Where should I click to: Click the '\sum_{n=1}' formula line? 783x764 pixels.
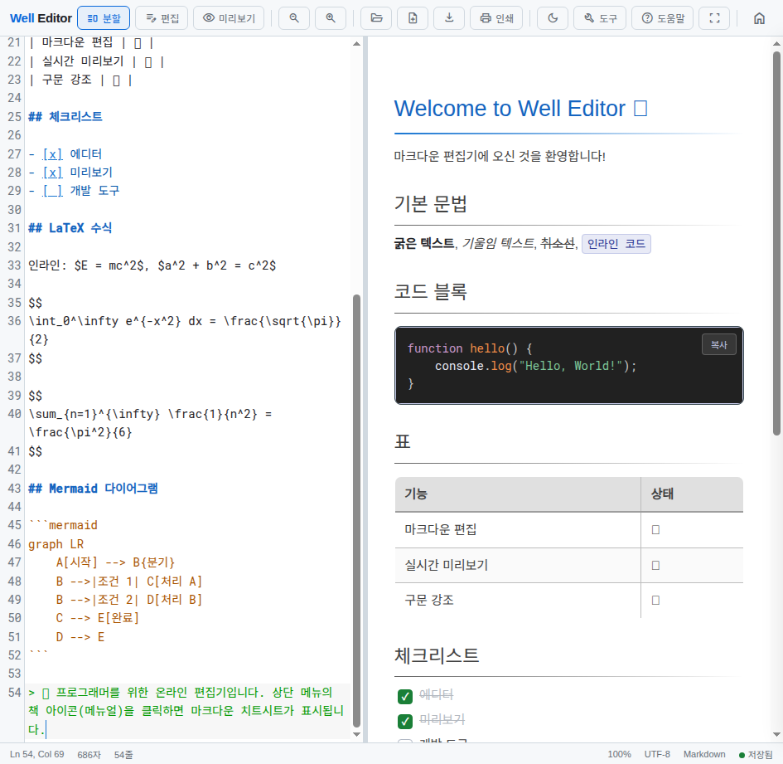(150, 423)
